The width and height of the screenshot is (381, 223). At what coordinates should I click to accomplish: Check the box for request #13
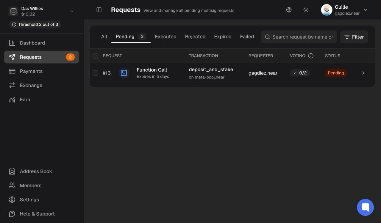click(x=95, y=73)
